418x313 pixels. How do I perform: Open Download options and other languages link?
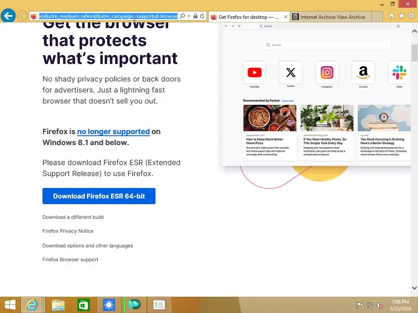(88, 246)
